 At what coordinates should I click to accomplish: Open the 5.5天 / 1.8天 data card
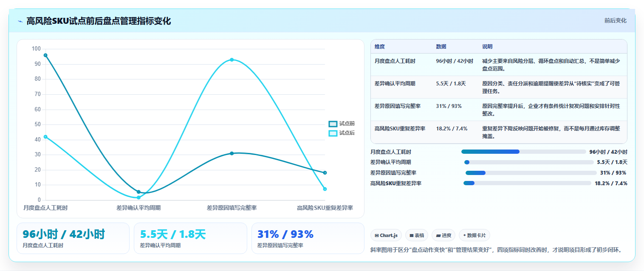190,238
